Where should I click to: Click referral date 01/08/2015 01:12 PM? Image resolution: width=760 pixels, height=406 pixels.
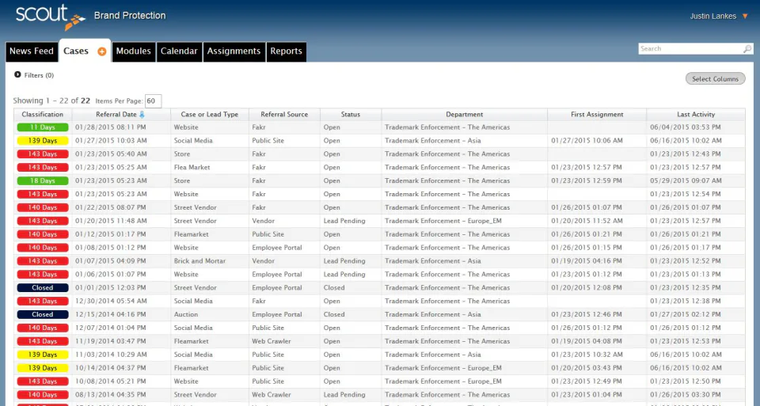tap(111, 248)
